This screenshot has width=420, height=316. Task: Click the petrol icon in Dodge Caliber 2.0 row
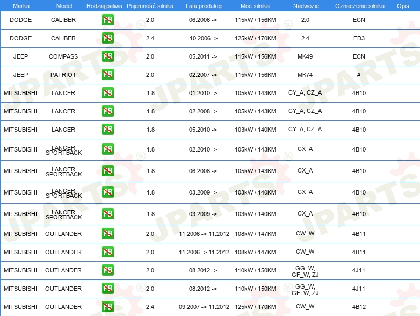point(107,20)
